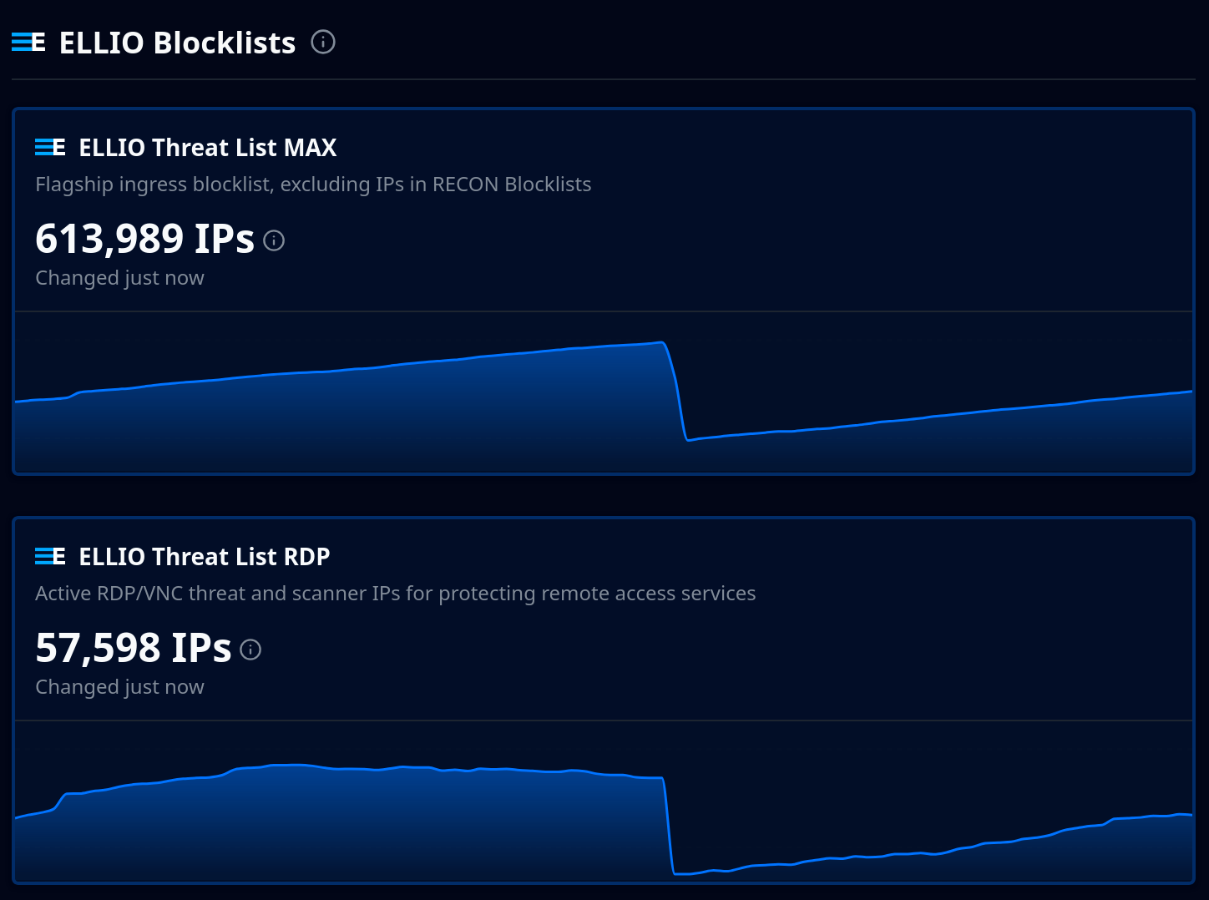Open the info icon beside 57,598 IPs

pos(250,649)
